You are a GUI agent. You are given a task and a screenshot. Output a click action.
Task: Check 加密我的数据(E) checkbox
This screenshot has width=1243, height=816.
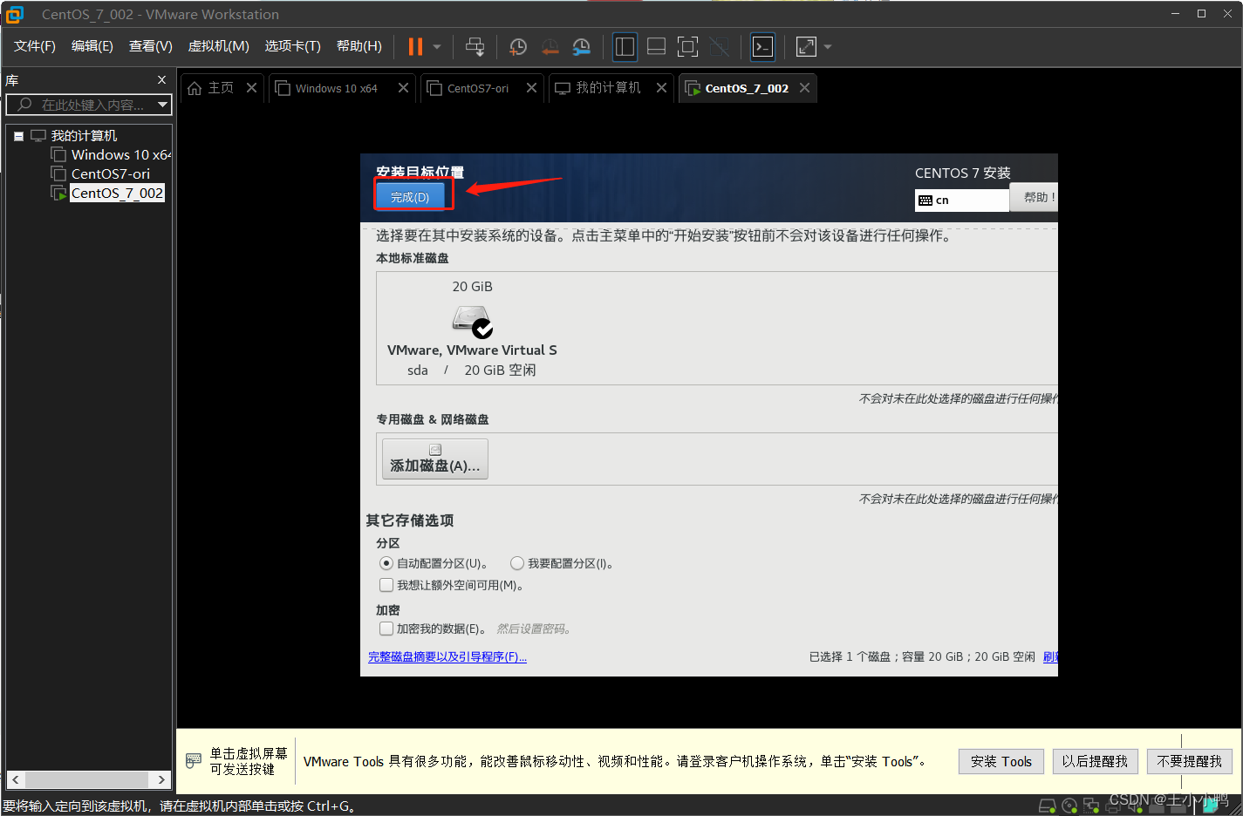(386, 629)
